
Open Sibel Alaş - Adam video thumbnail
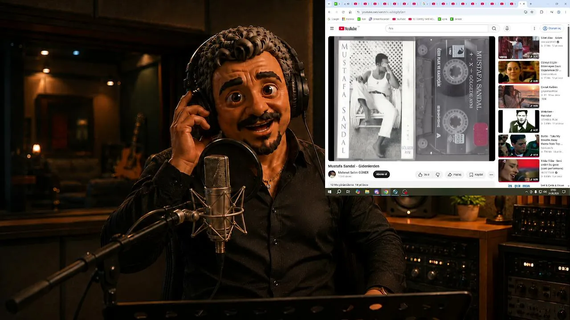pos(518,48)
